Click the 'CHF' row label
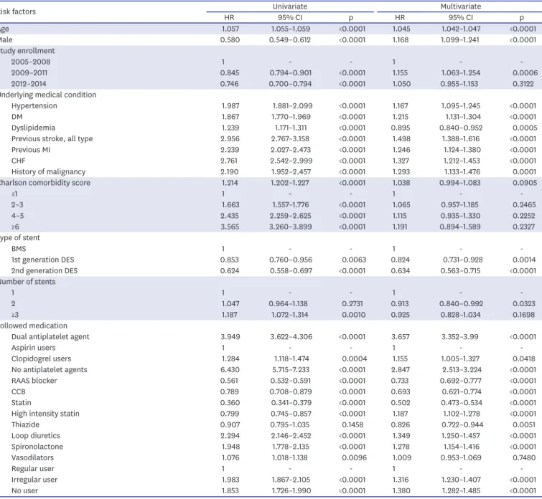542x499 pixels. tap(19, 161)
